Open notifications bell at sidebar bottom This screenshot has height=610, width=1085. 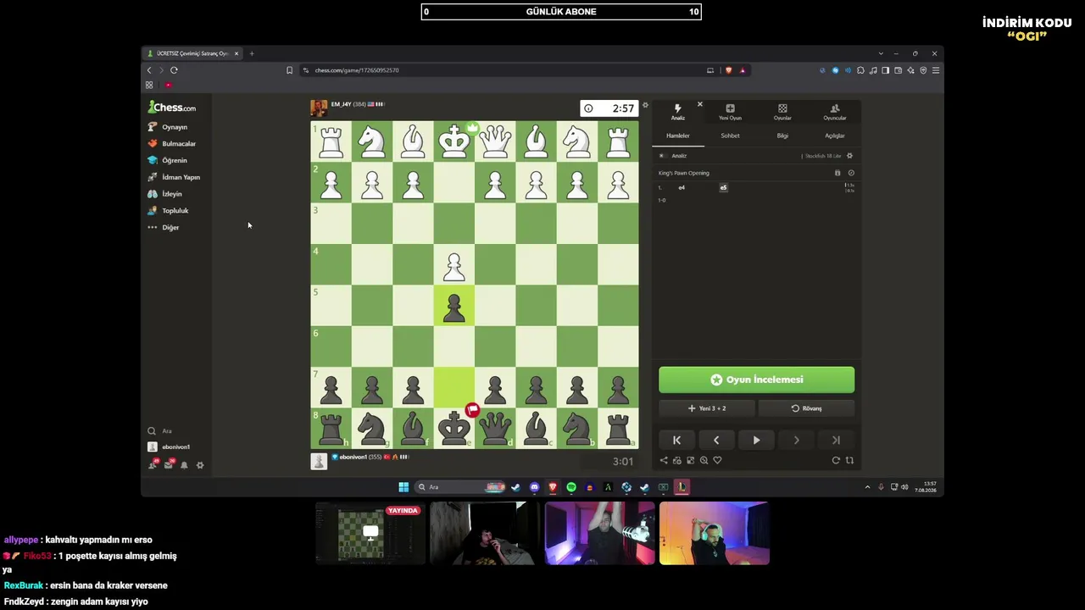tap(184, 465)
